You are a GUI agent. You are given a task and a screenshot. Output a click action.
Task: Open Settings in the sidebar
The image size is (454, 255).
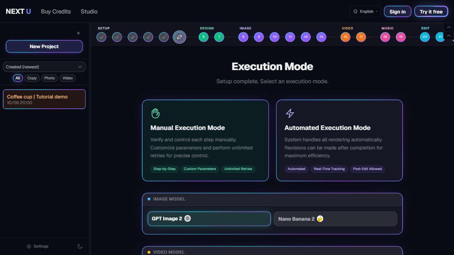pyautogui.click(x=38, y=246)
